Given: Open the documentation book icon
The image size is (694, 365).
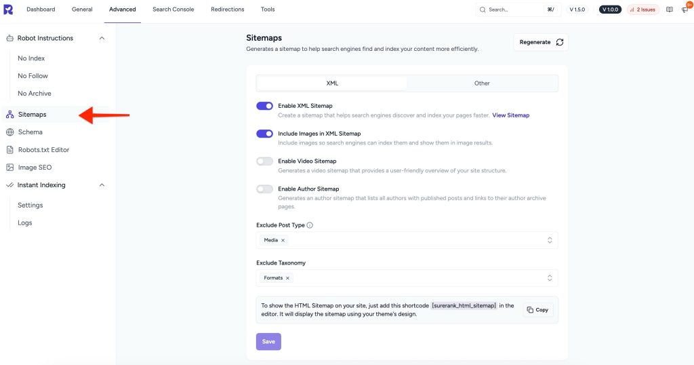Looking at the screenshot, I should click(669, 9).
